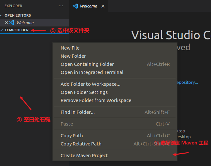Choose Open Containing Folder
Screen dimensions: 211x166
(x=115, y=64)
